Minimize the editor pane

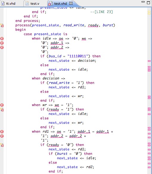143,2
